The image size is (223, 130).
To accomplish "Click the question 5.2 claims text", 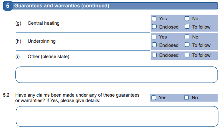I will pos(78,98).
